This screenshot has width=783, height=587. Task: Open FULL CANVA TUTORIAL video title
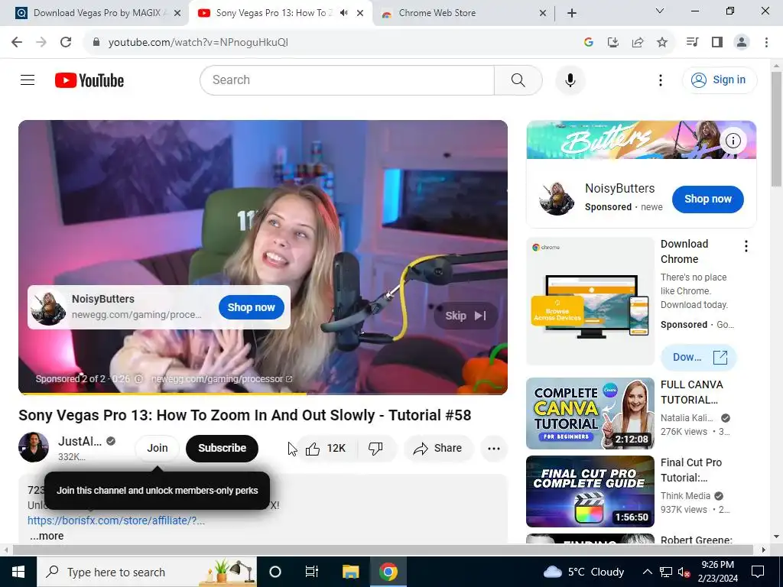(691, 392)
